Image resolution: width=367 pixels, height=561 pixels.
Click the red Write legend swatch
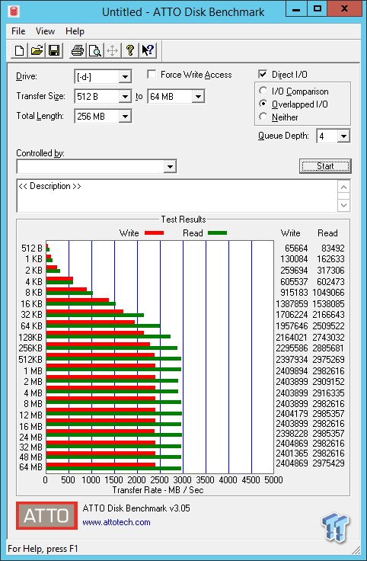(x=154, y=233)
